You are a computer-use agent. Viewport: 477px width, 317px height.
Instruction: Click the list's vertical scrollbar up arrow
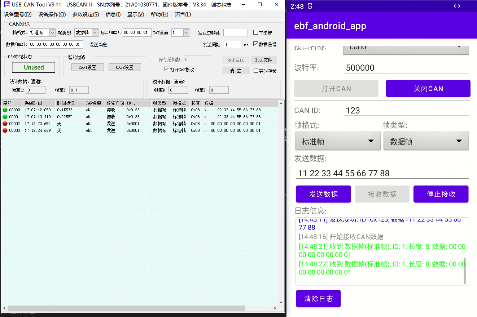(281, 104)
